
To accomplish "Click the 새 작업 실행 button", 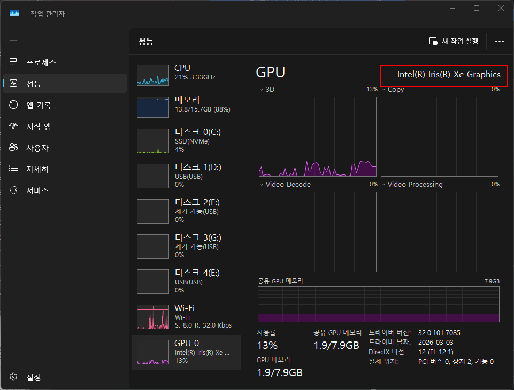I will click(454, 41).
